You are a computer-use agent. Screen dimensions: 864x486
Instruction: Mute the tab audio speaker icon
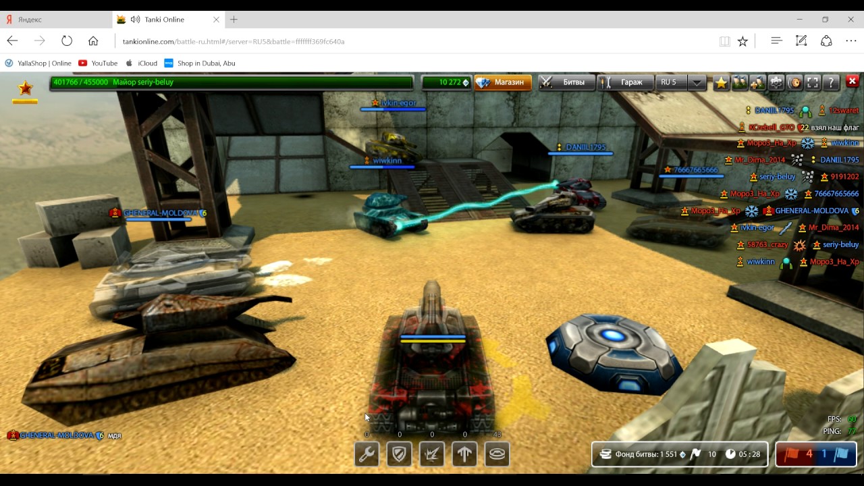(136, 20)
